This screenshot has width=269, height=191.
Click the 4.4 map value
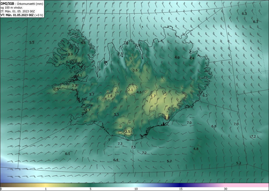[192, 58]
